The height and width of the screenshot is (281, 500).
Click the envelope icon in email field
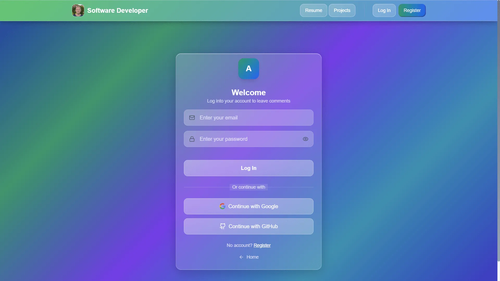[x=192, y=118]
